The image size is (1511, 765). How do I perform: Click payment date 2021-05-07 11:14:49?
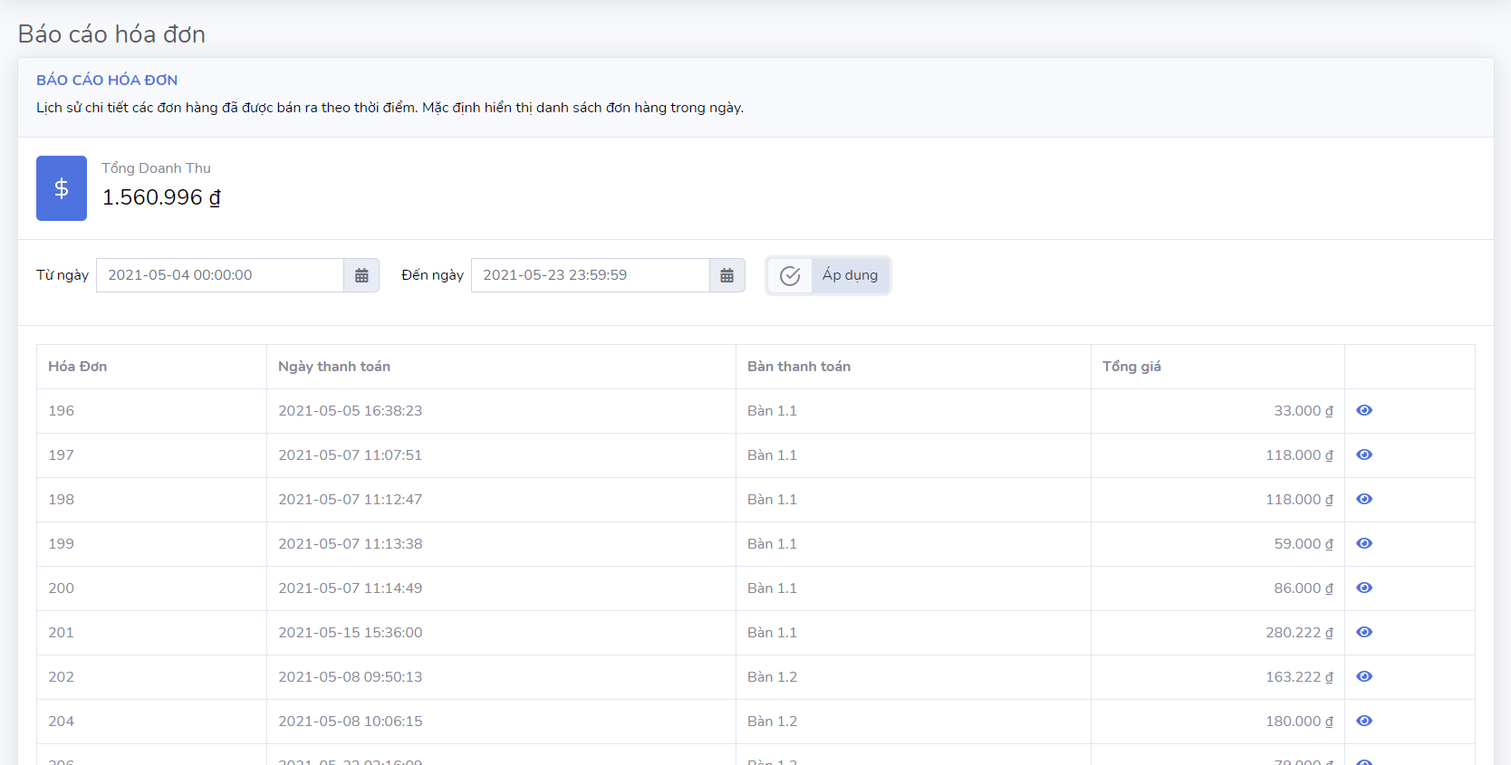click(x=350, y=588)
